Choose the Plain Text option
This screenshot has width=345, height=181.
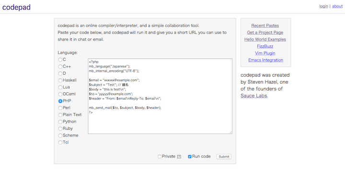click(60, 115)
